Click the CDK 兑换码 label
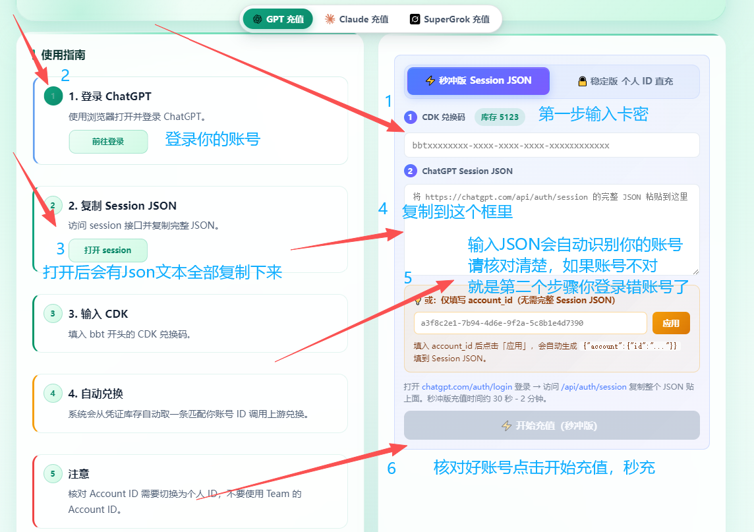754x532 pixels. pyautogui.click(x=444, y=117)
